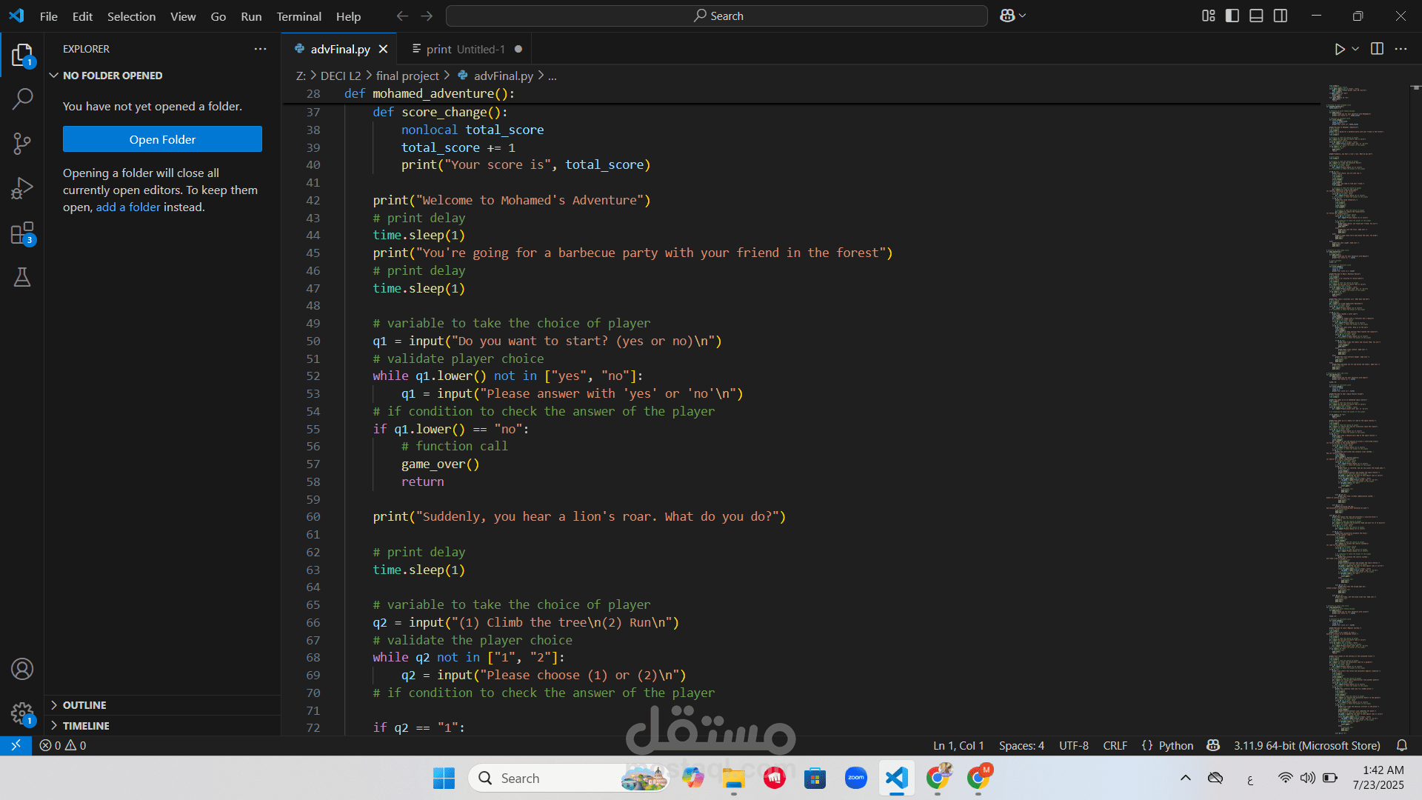Click the Run Python File play icon
Screen dimensions: 1422x800
pyautogui.click(x=1339, y=49)
